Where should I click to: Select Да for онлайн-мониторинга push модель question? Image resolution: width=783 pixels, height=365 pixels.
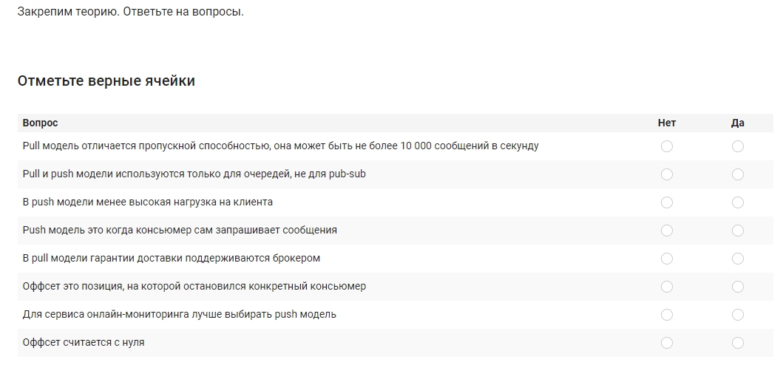(x=738, y=315)
